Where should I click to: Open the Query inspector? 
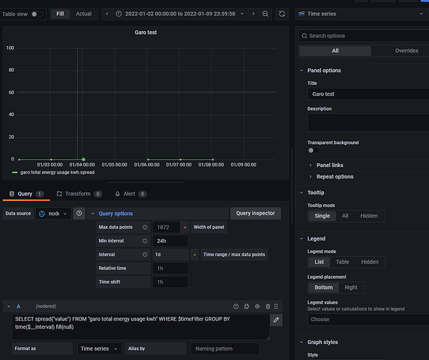coord(256,213)
